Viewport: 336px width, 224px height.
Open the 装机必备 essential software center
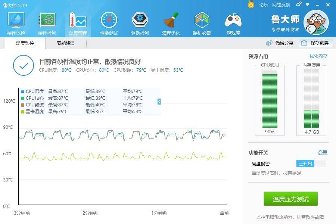(201, 23)
